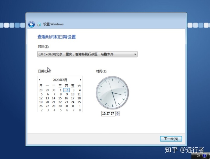210x159 pixels.
Task: Select the hours value 15 in time field
Action: (104, 113)
